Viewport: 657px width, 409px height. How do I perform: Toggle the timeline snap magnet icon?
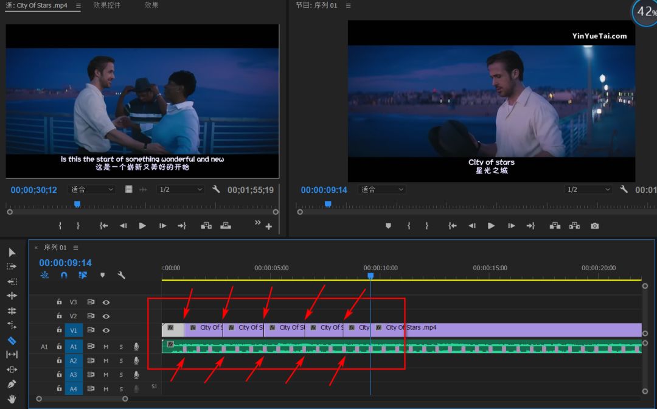tap(64, 275)
